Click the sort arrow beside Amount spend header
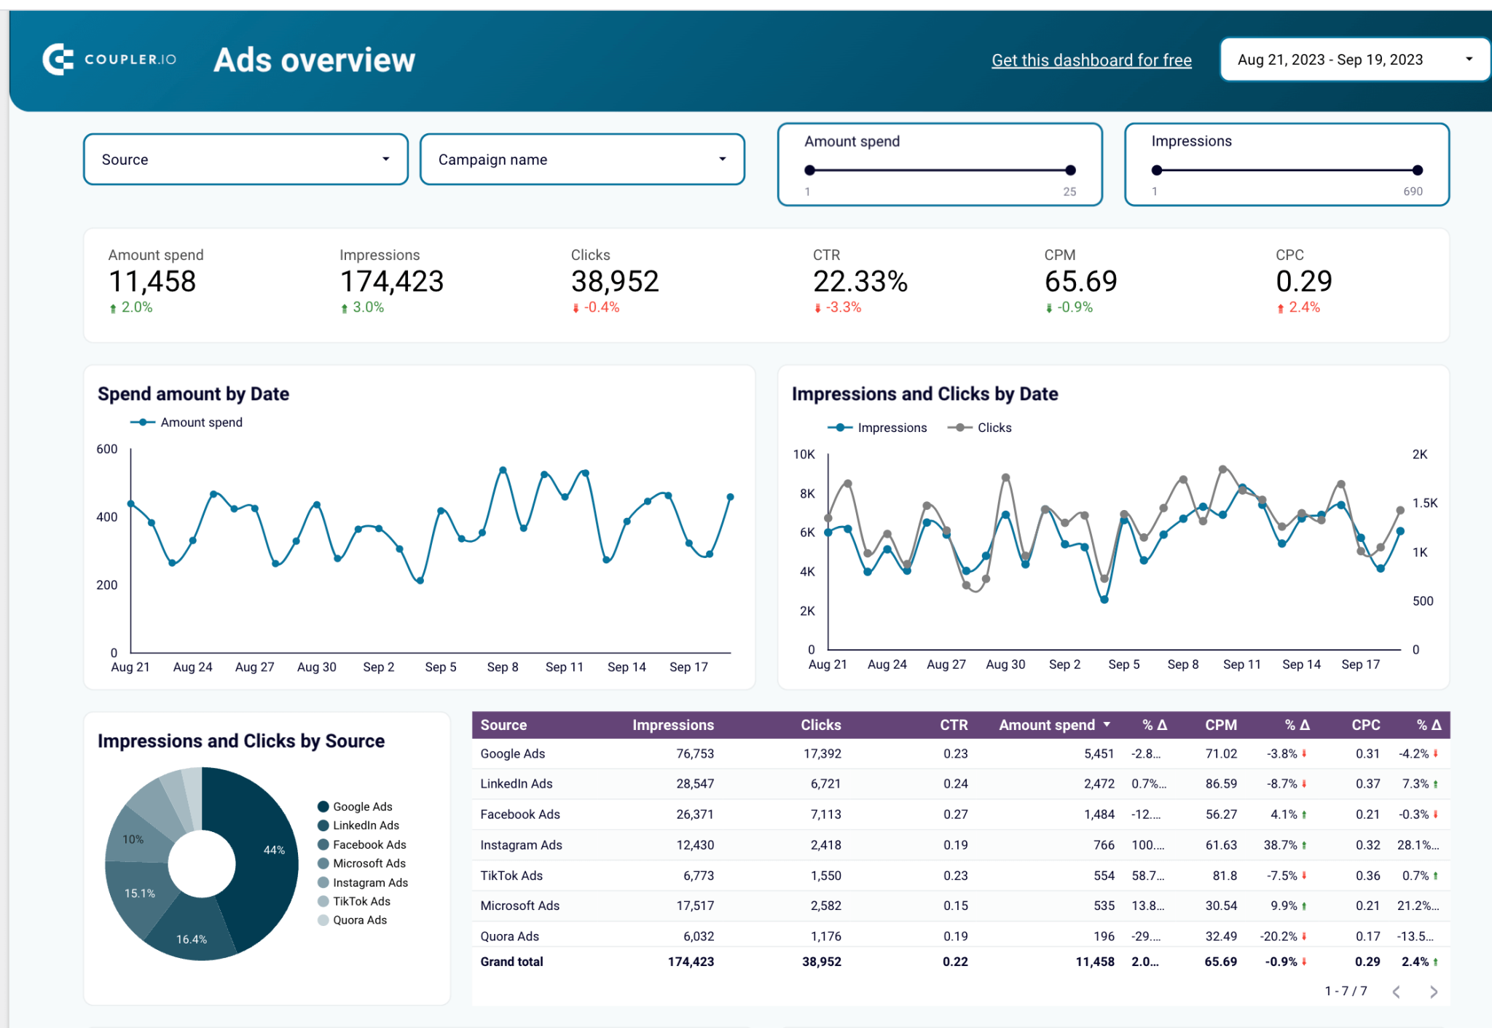1492x1028 pixels. pos(1107,725)
